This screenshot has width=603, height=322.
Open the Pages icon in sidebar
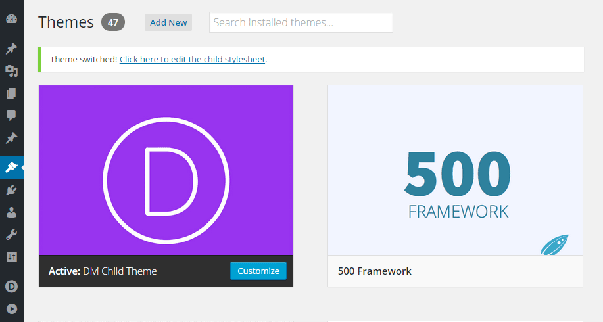(x=12, y=93)
